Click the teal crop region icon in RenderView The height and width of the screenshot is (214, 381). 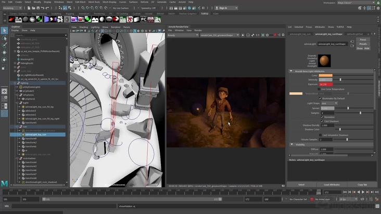263,35
